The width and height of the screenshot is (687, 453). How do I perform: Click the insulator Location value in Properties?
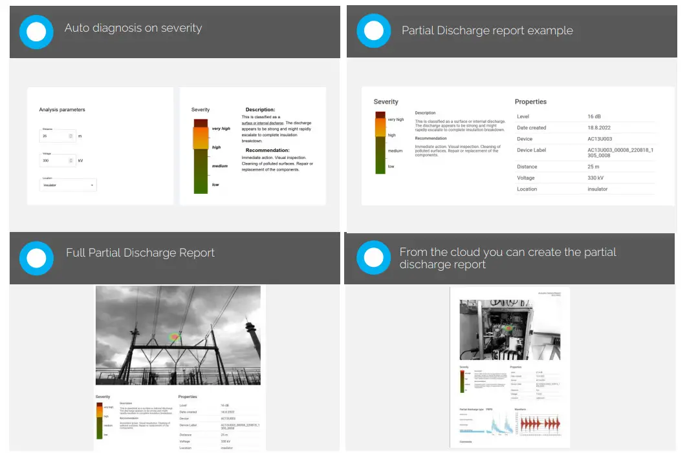[x=598, y=189]
